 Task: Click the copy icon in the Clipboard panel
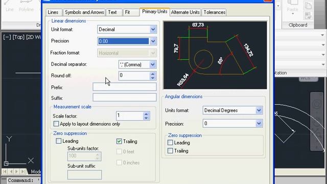[308, 6]
